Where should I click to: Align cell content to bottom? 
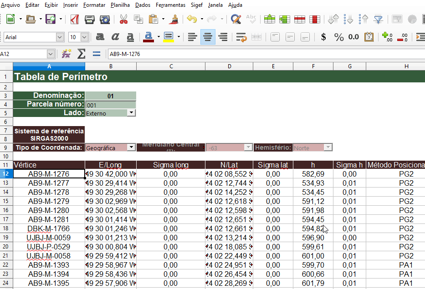305,37
